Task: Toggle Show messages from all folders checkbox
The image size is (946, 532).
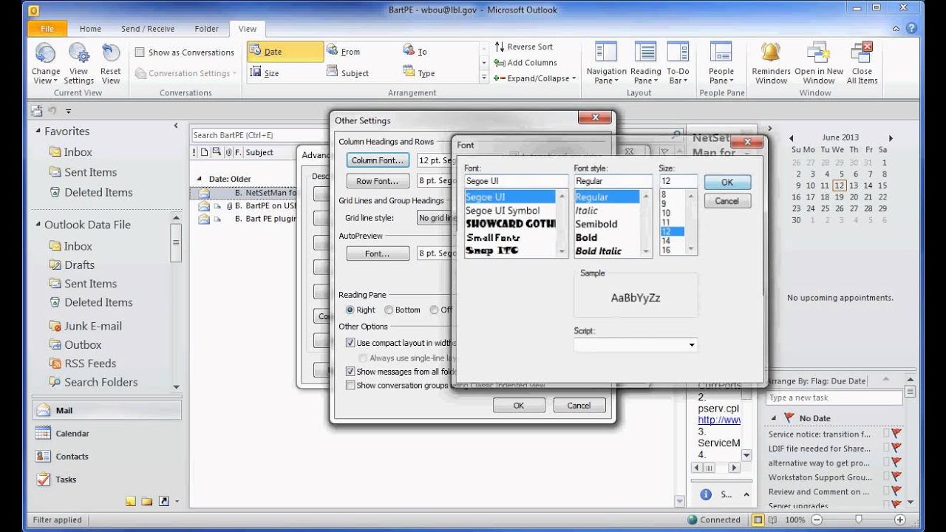Action: 350,372
